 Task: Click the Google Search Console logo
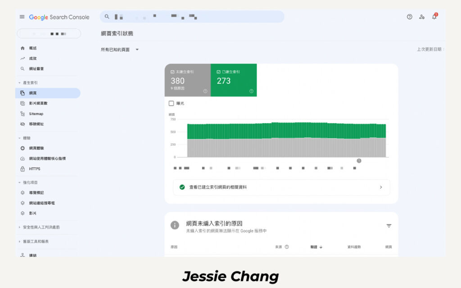[x=59, y=18]
